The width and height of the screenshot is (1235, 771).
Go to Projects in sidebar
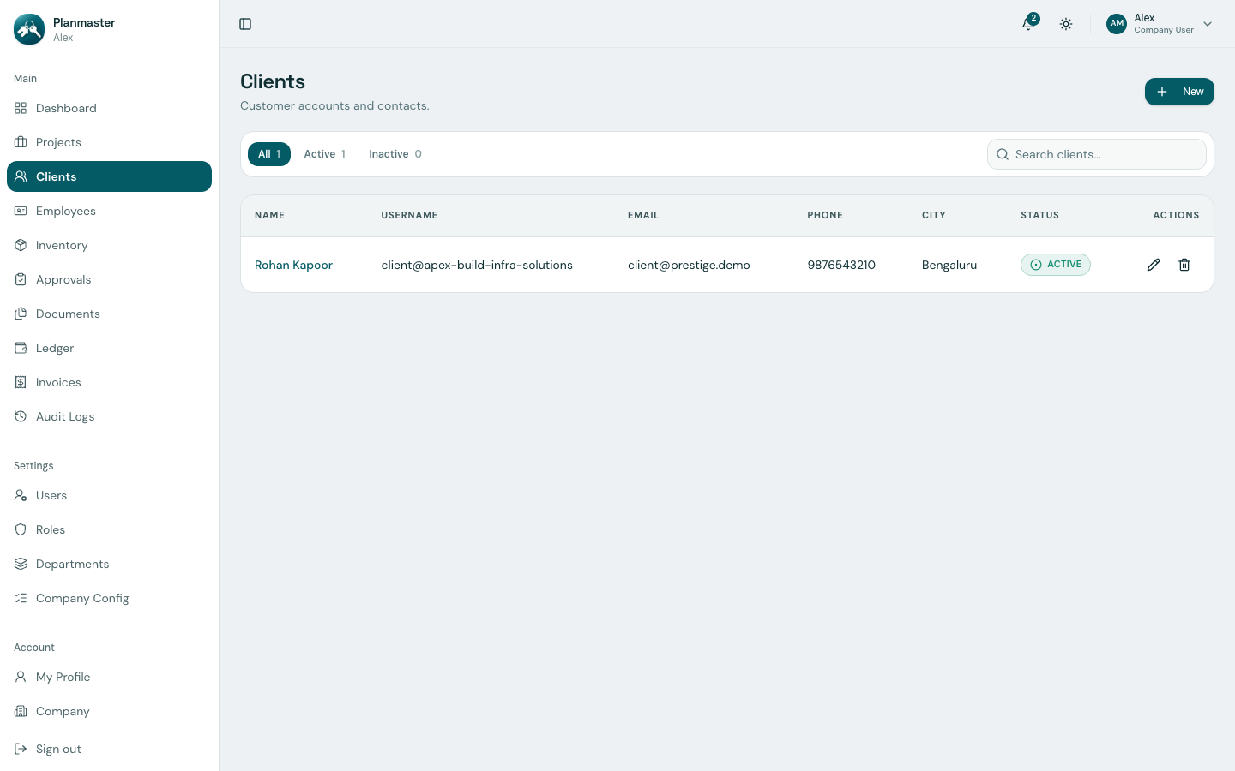(x=109, y=142)
